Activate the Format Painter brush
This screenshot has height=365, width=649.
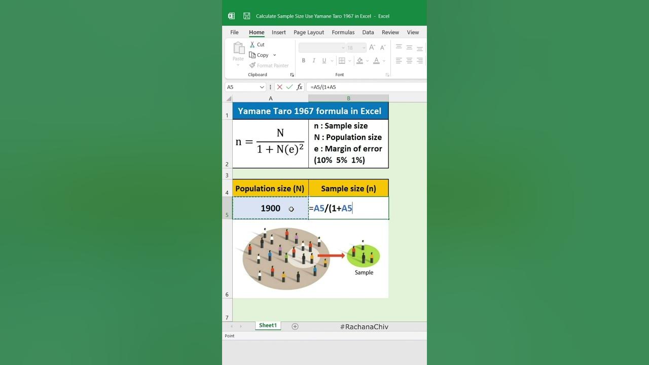[x=269, y=65]
